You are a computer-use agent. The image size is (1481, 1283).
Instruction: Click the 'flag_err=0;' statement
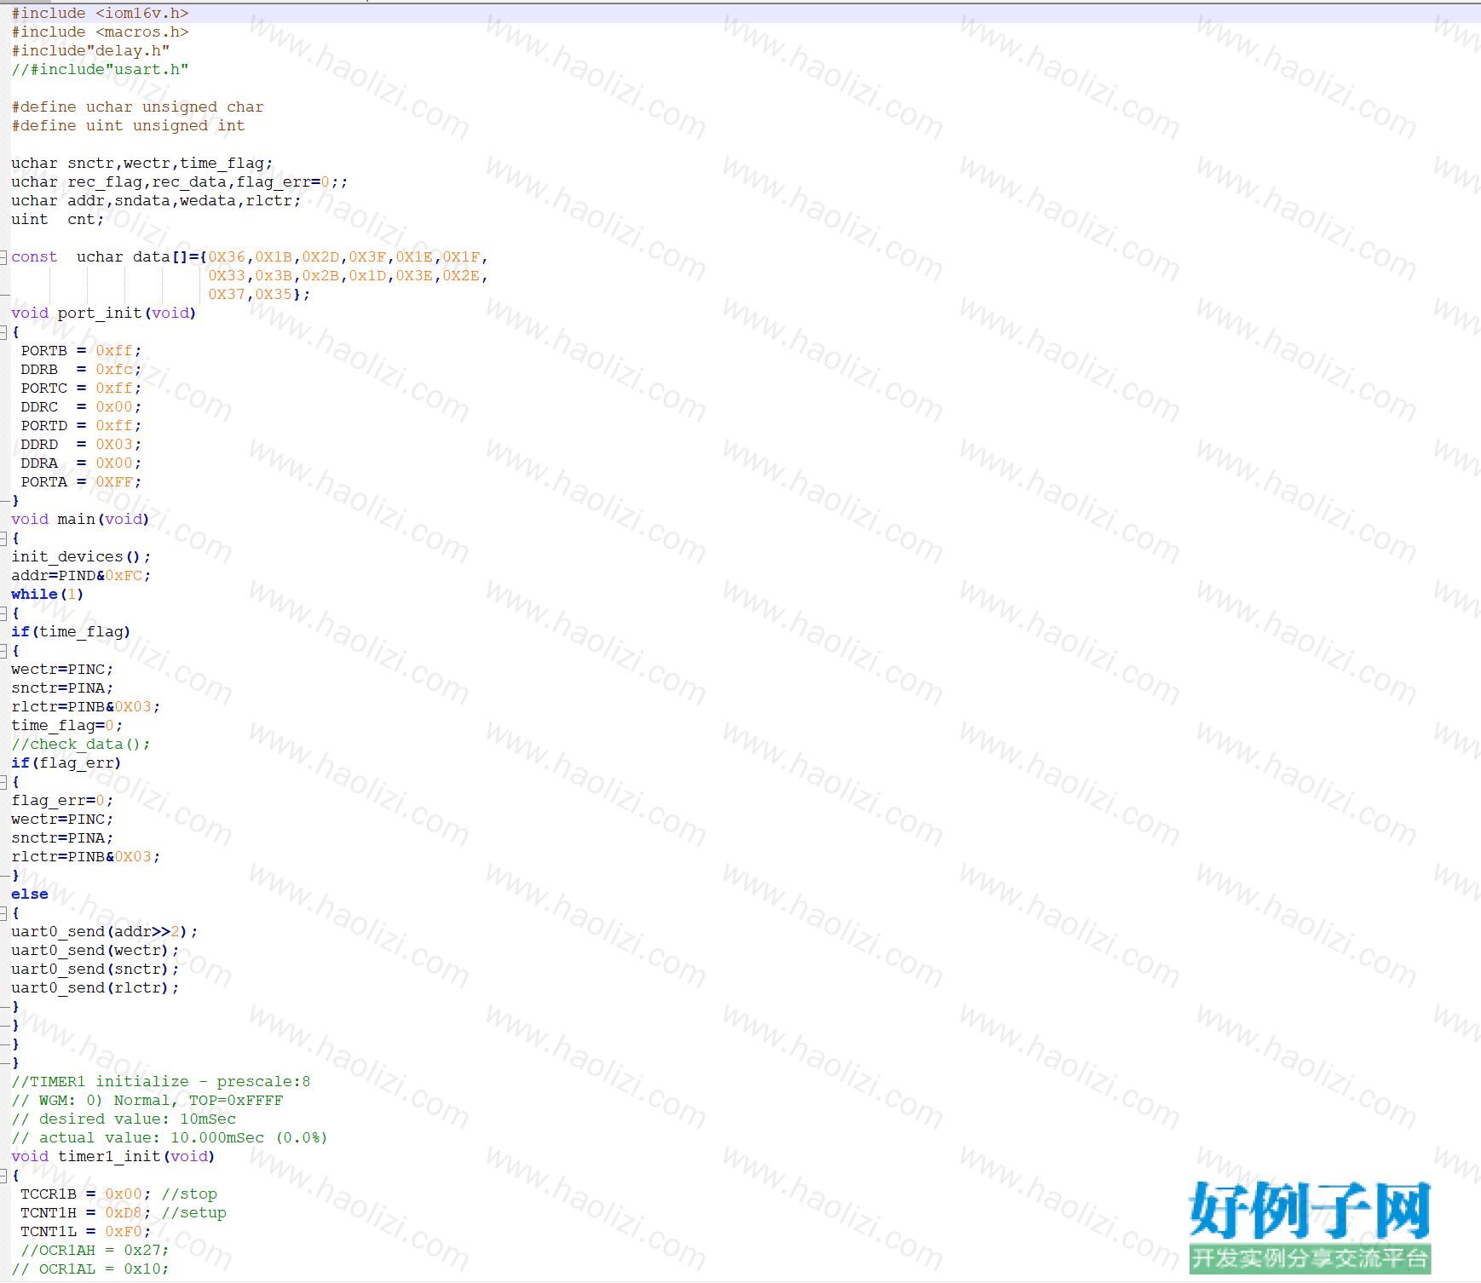62,801
